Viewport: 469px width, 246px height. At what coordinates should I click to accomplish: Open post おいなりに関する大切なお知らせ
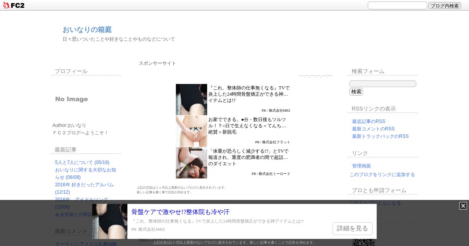tap(86, 173)
